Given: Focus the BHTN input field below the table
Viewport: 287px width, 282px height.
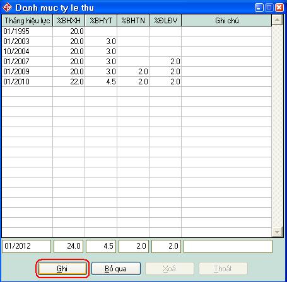Looking at the screenshot, I should point(134,246).
